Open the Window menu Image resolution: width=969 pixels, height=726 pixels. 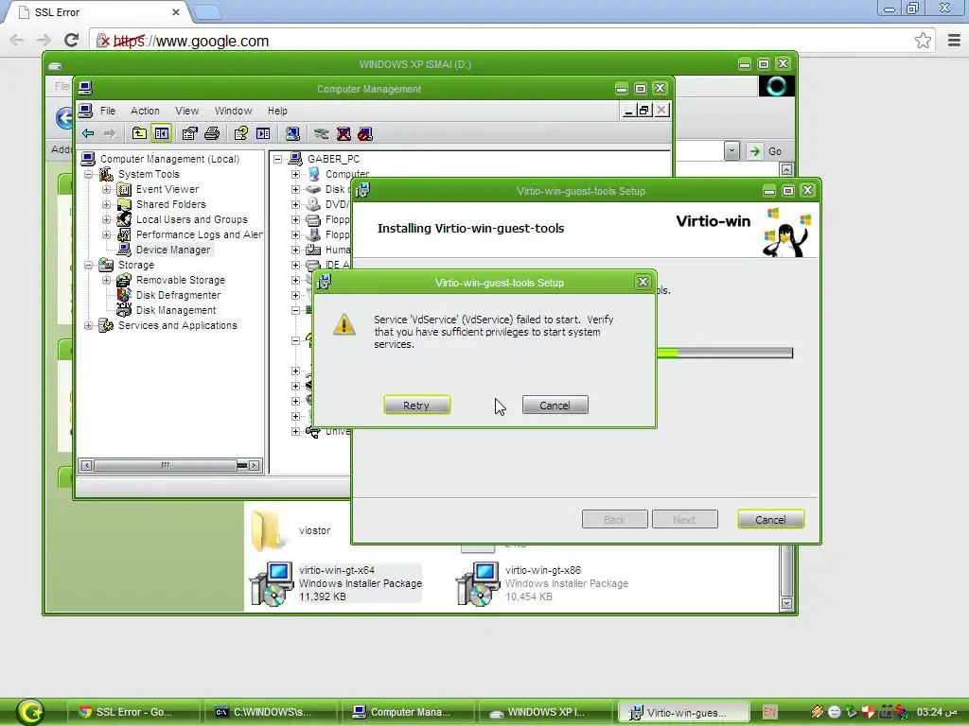click(233, 111)
